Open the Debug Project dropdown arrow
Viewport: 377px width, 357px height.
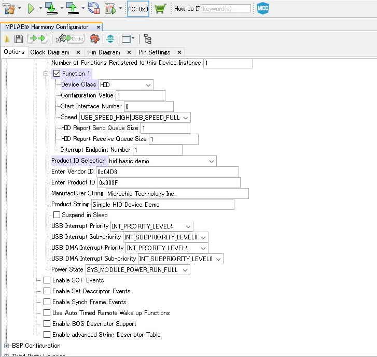121,9
